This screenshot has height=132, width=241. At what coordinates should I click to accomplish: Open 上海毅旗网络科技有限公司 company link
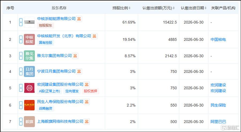60,121
